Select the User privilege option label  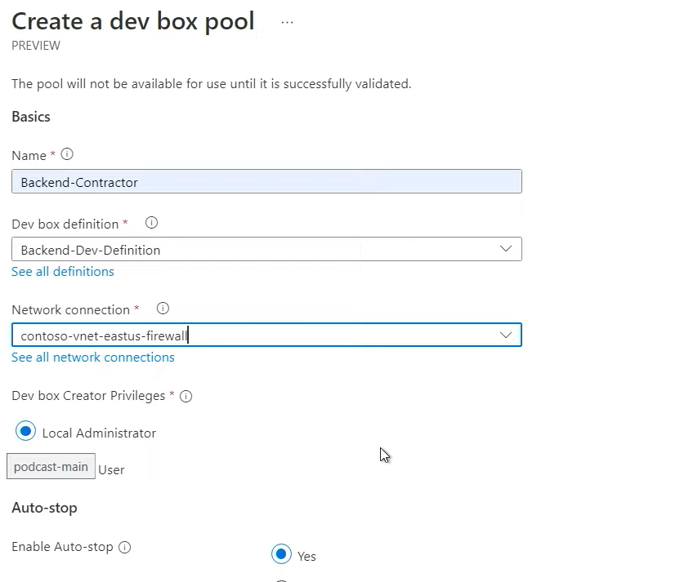[x=111, y=469]
